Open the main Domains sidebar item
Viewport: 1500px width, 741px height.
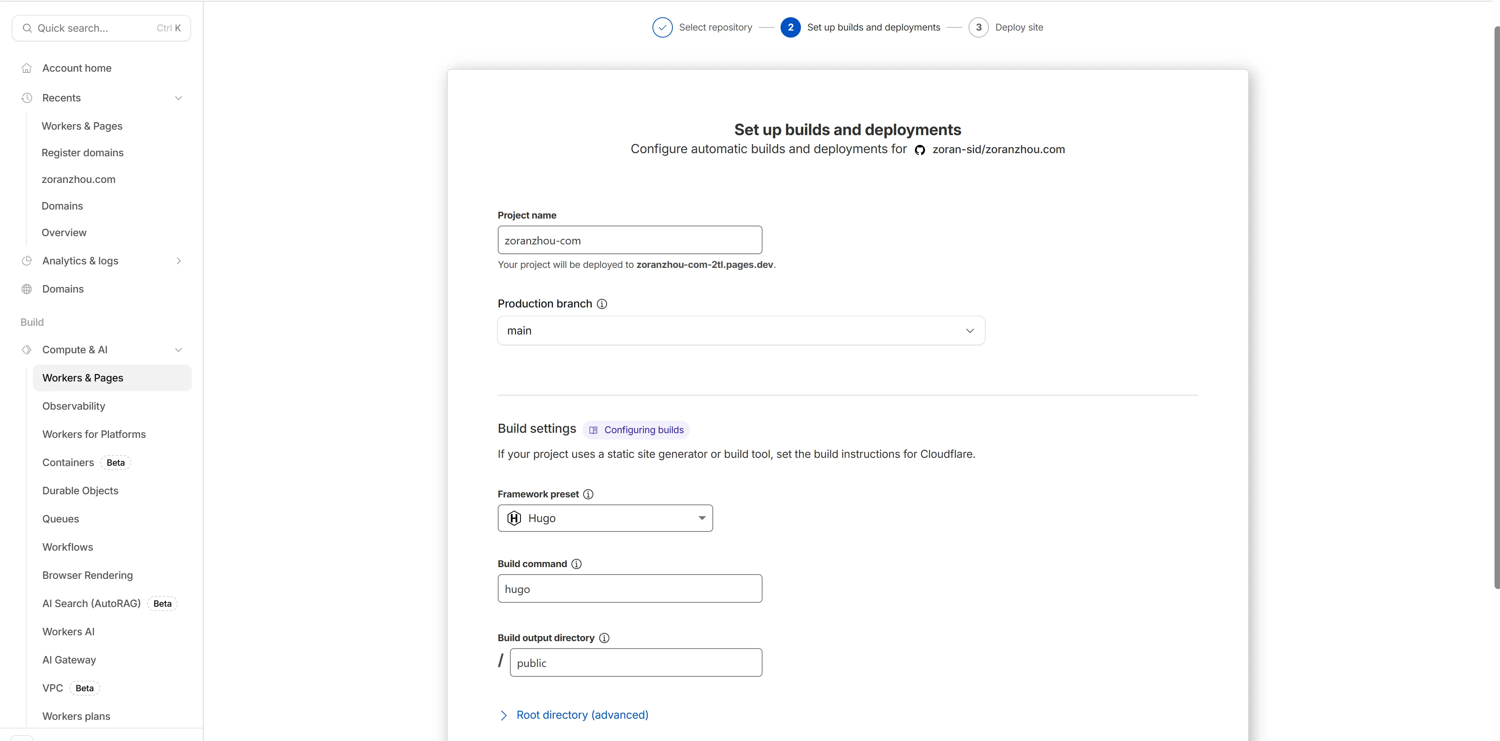[x=63, y=289]
